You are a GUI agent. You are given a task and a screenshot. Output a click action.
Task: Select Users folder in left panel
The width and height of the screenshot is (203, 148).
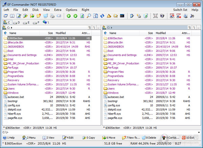tap(47, 89)
